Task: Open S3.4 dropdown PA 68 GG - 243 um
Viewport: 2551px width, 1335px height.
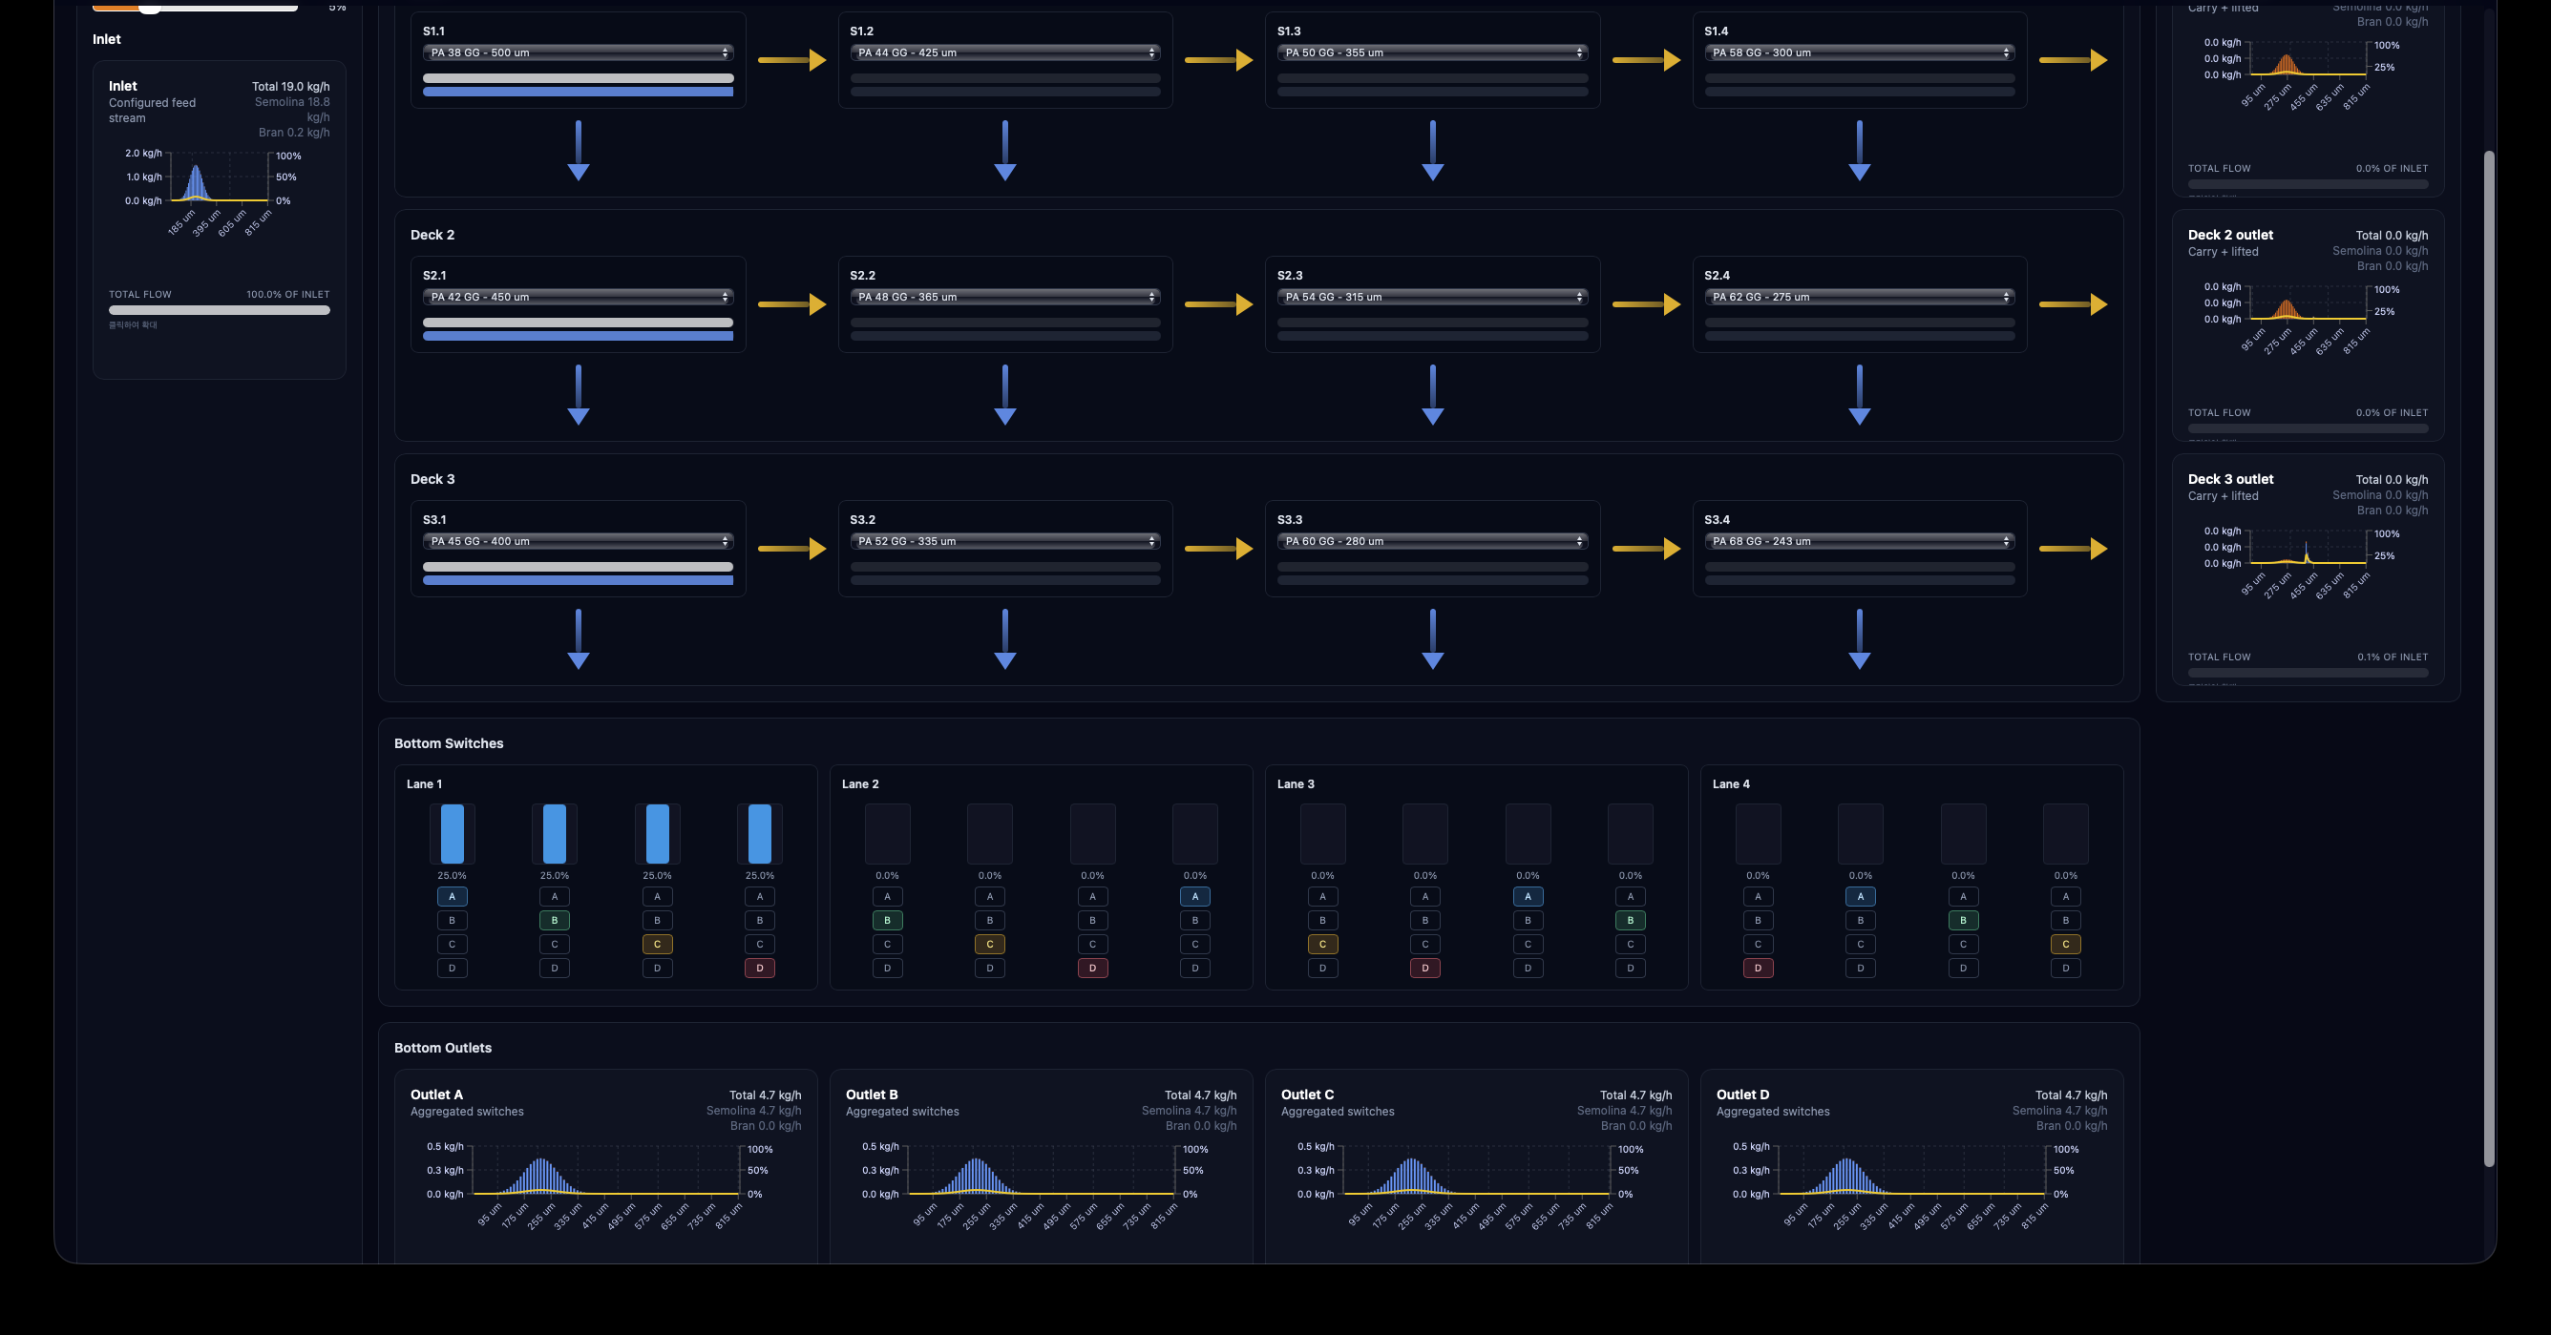Action: (x=1859, y=541)
